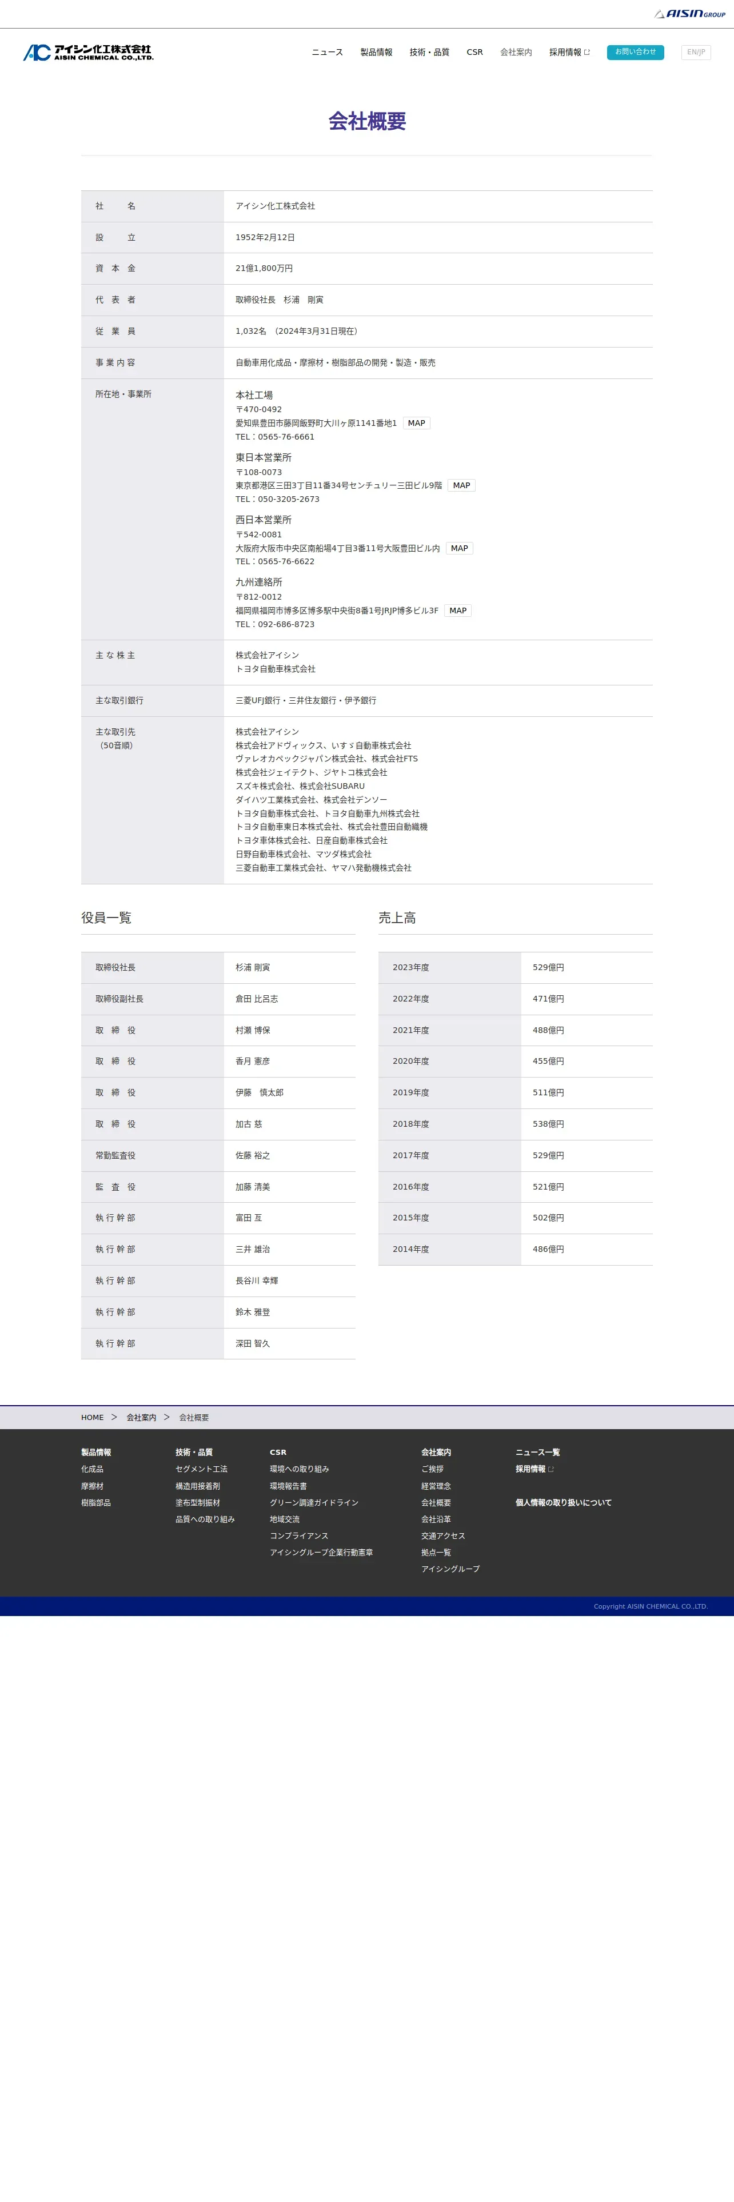This screenshot has height=2202, width=734.
Task: Open 環境報告書 footer link
Action: (288, 1486)
